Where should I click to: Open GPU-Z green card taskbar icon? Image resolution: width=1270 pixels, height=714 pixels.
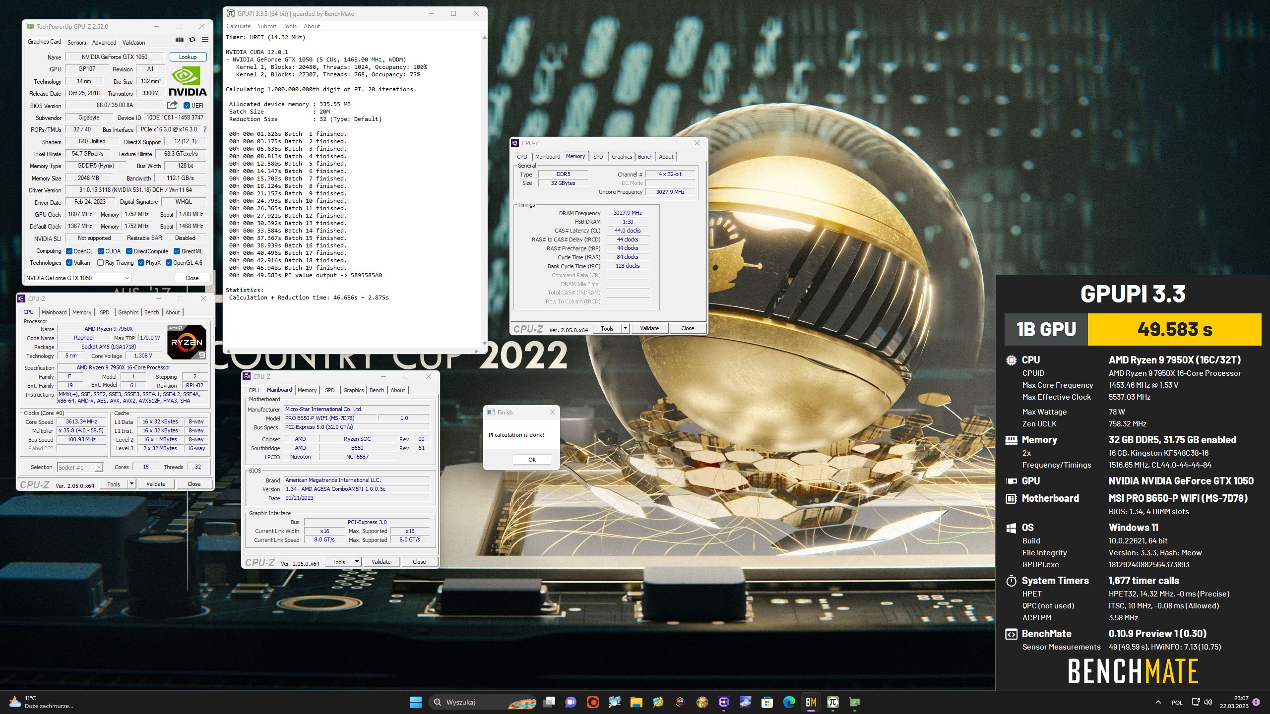tap(855, 702)
